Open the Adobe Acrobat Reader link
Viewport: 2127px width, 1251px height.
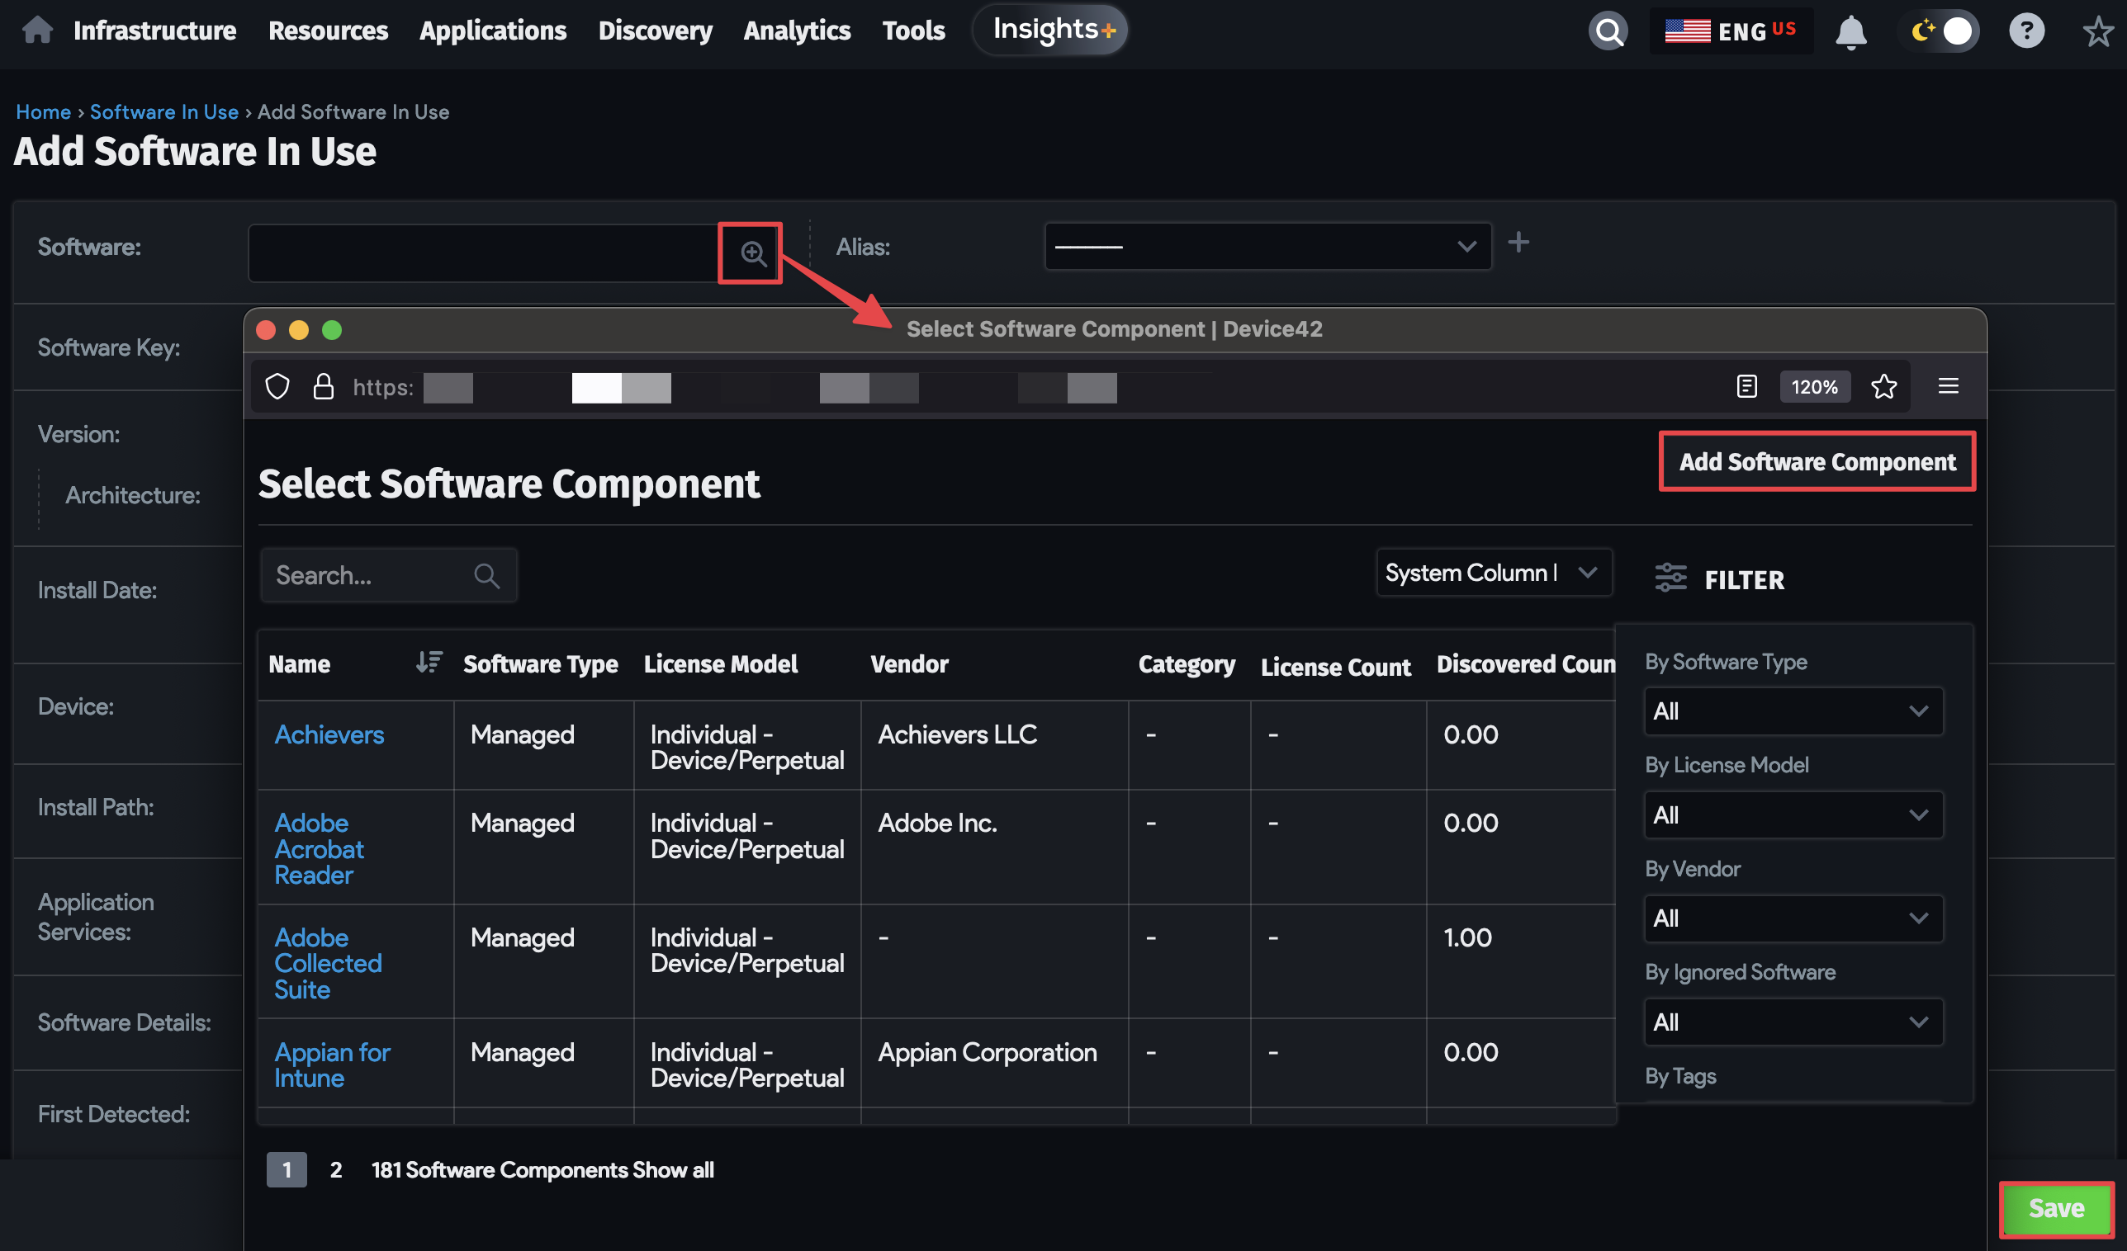click(x=319, y=848)
